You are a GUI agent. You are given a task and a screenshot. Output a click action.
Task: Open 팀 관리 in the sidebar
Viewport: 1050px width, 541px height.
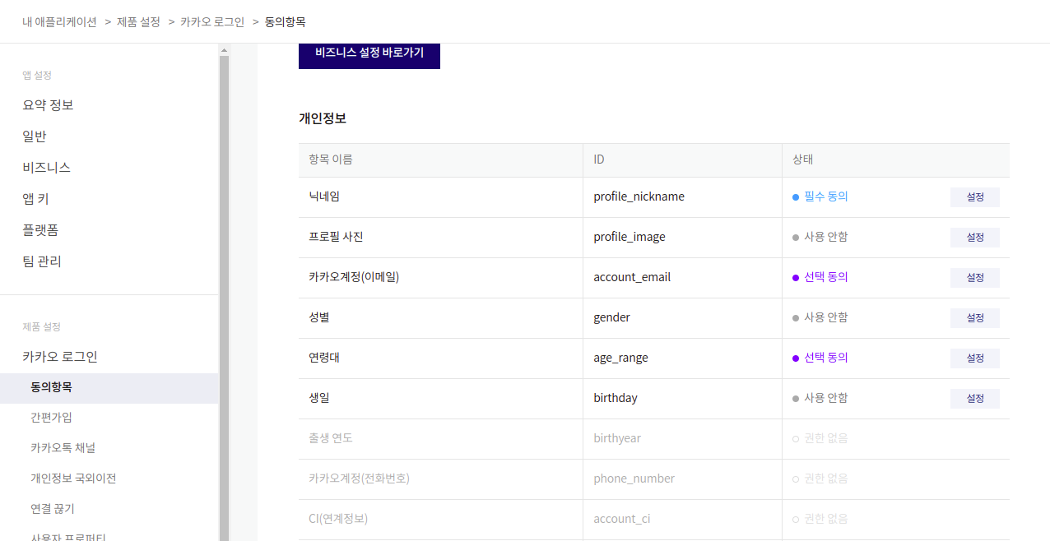coord(42,261)
